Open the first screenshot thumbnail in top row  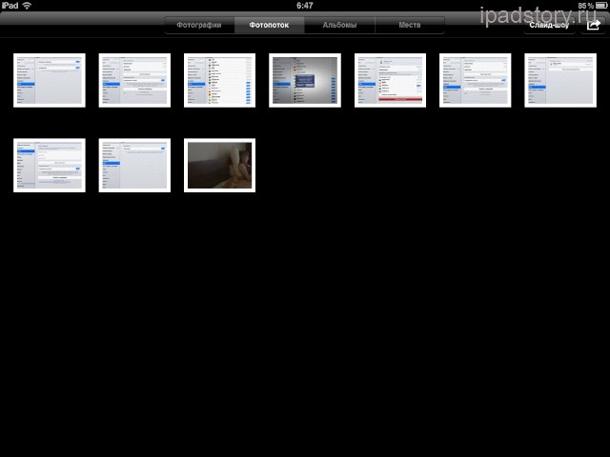[50, 80]
